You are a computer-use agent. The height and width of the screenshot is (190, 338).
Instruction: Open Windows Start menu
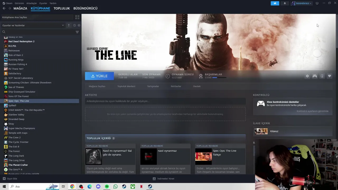click(x=4, y=187)
